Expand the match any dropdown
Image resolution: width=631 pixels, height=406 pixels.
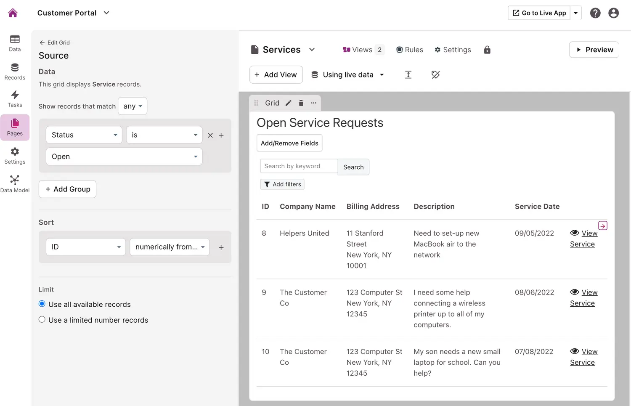coord(133,106)
